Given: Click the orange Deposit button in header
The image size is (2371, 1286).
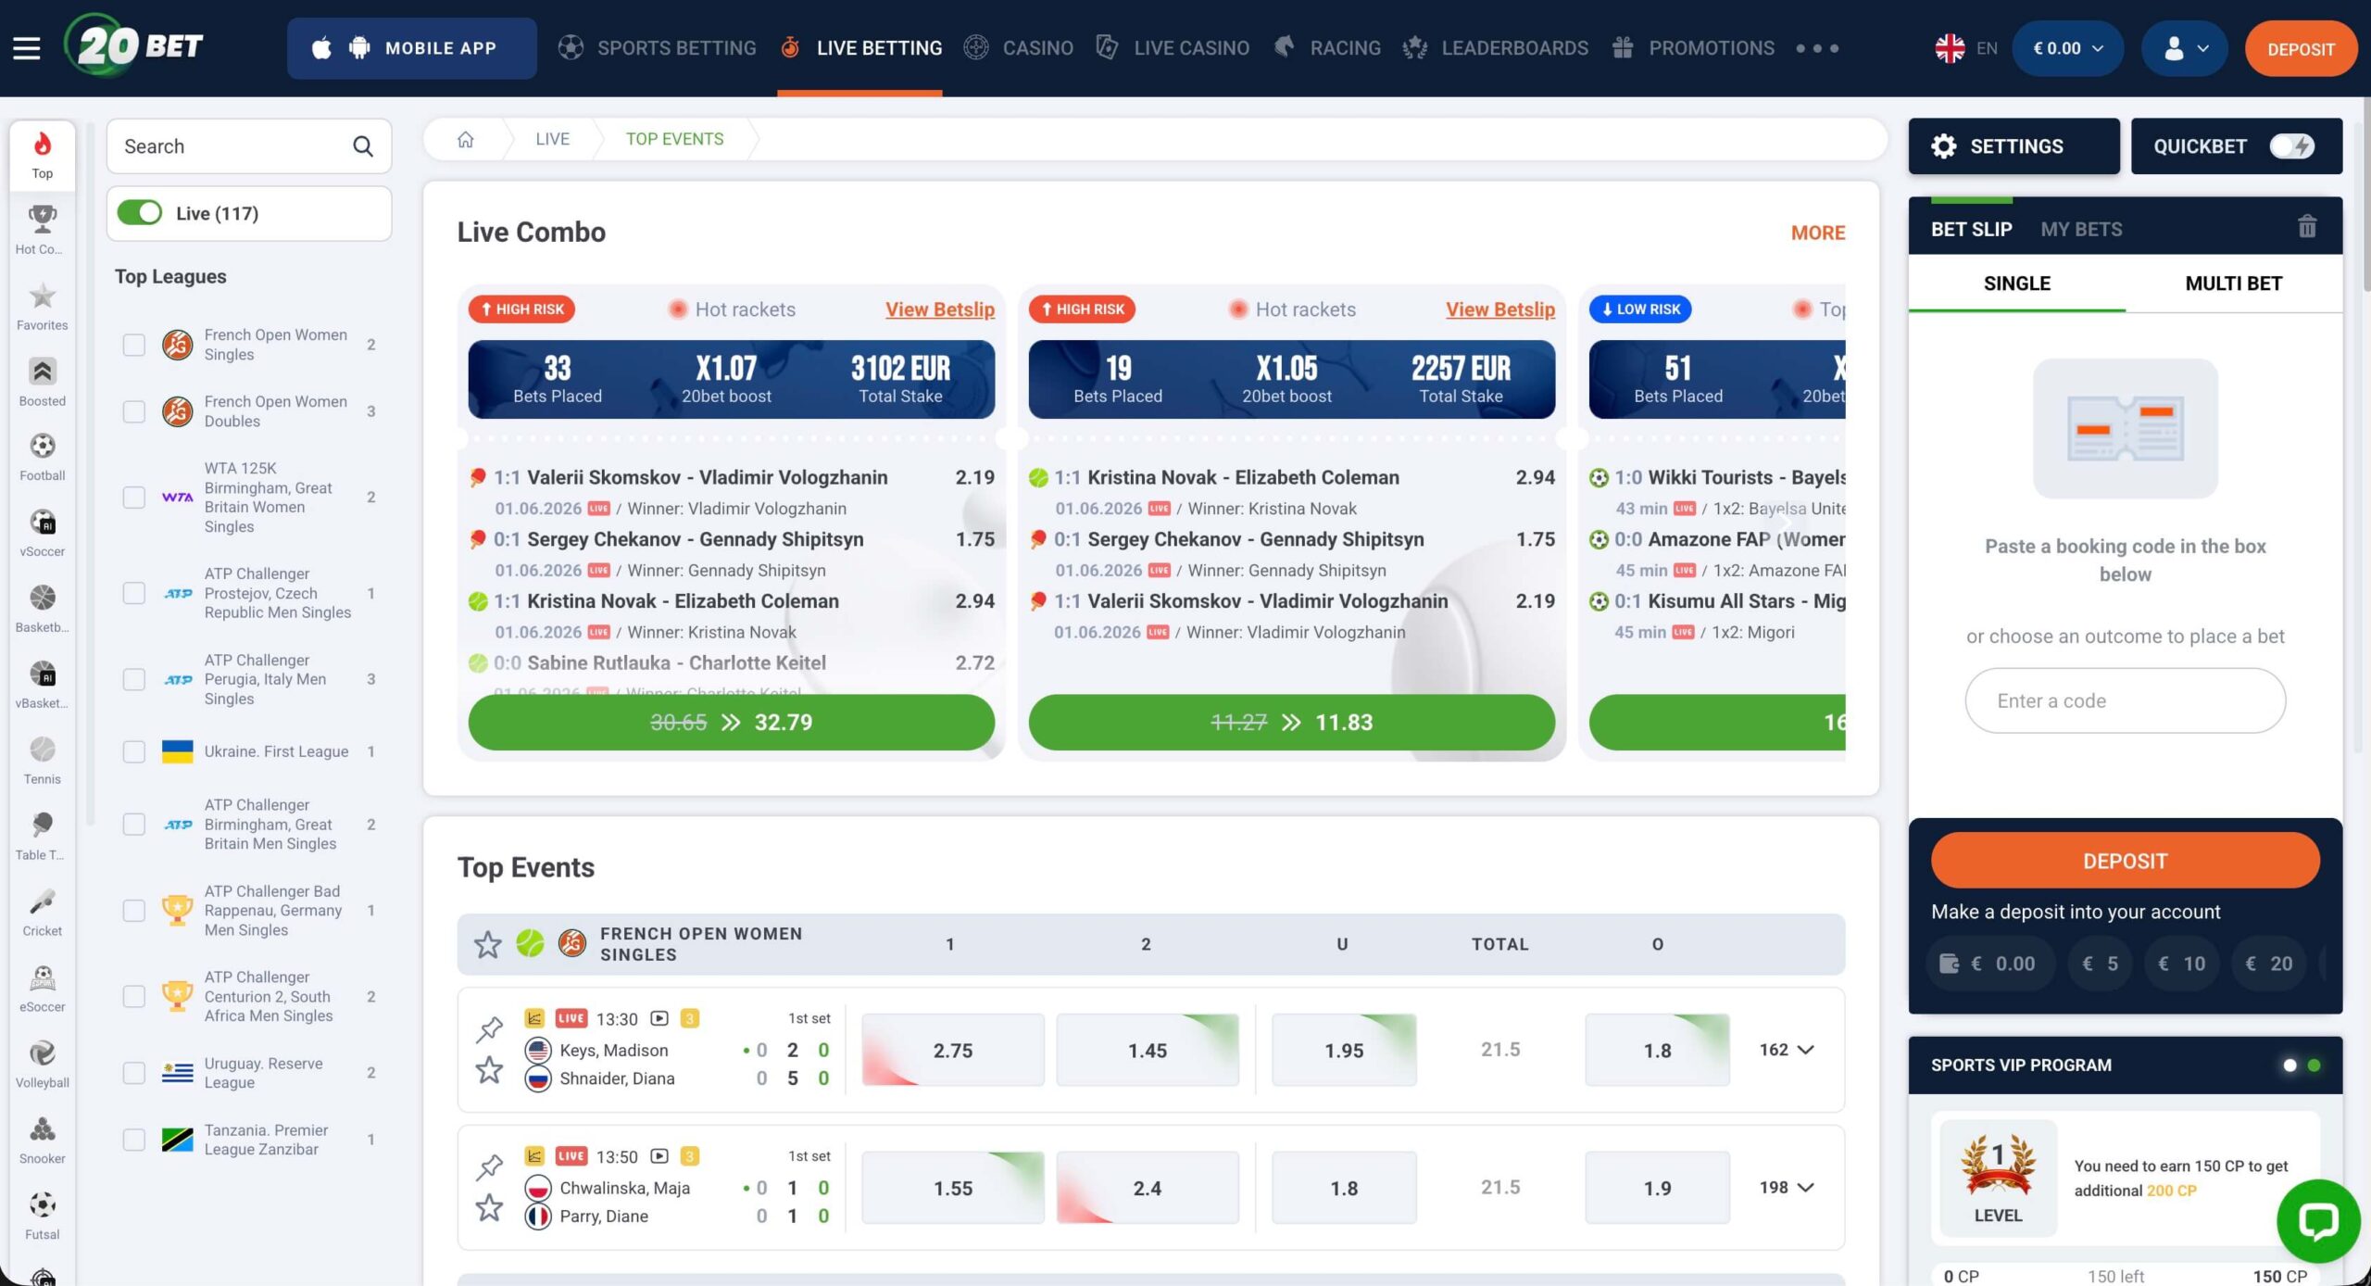Looking at the screenshot, I should pyautogui.click(x=2301, y=48).
